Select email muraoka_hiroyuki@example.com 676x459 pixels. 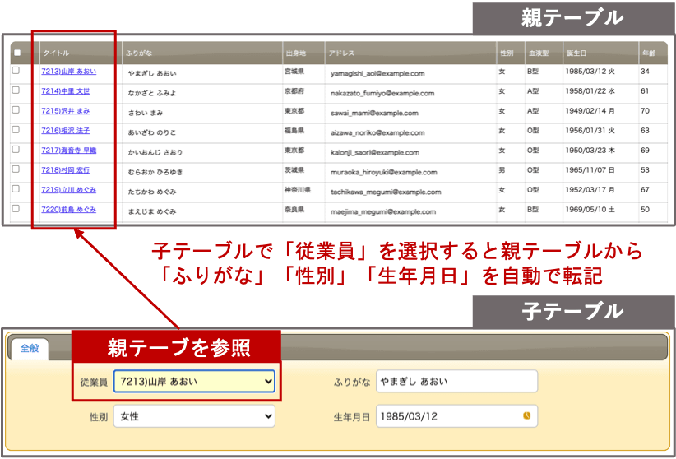click(384, 173)
